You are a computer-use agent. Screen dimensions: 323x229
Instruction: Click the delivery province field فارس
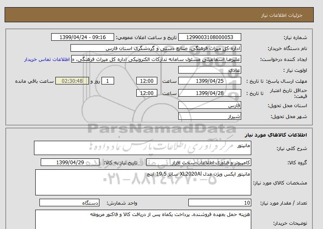click(x=209, y=105)
